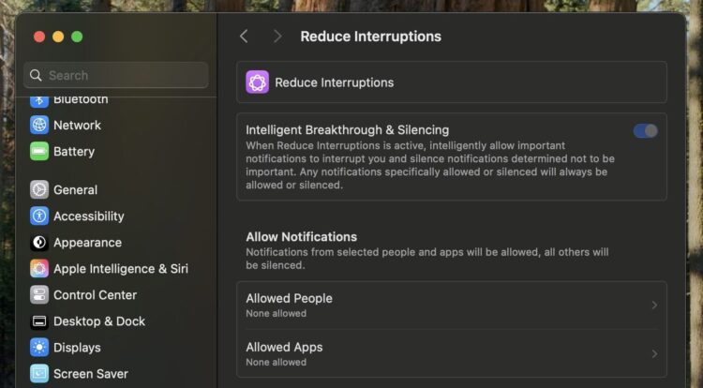Screen dimensions: 703x388
Task: Click the purple Reduce Interruptions icon
Action: tap(258, 82)
